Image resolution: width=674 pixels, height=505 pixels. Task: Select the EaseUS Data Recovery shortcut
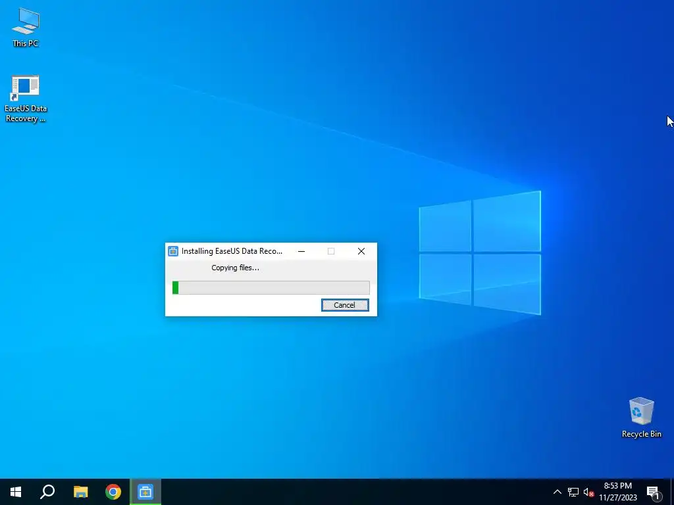pyautogui.click(x=26, y=99)
